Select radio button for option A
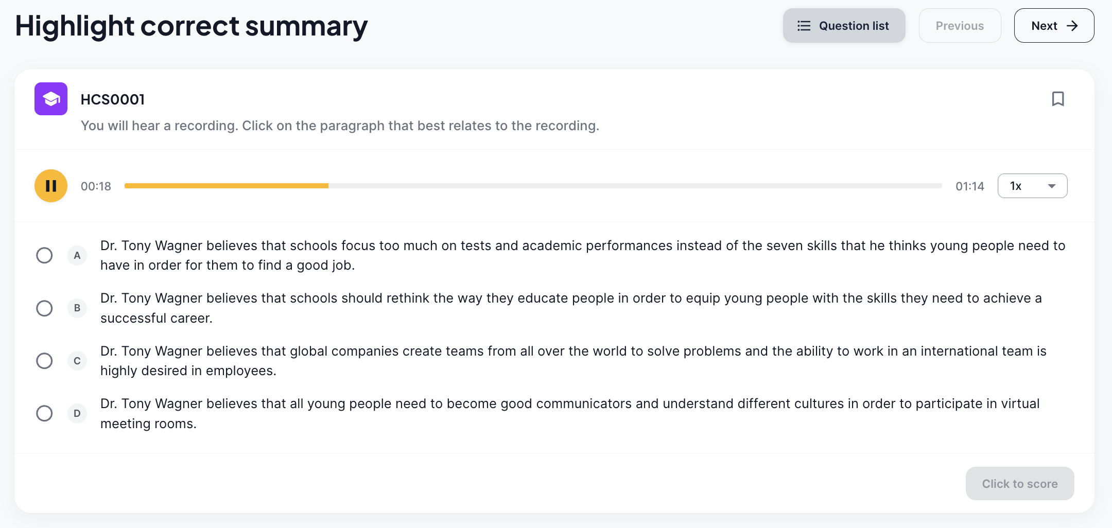 44,255
